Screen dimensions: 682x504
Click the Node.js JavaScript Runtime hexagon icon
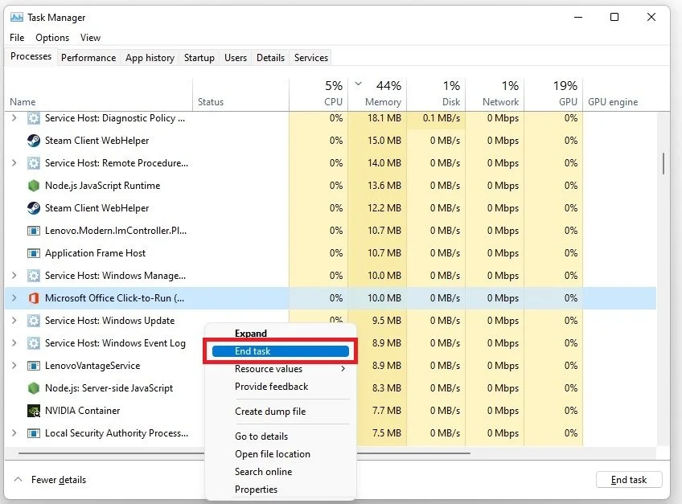[34, 186]
